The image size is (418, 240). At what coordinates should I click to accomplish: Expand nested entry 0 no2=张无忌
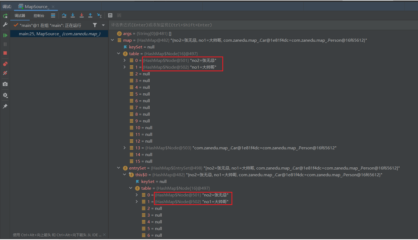pyautogui.click(x=137, y=195)
